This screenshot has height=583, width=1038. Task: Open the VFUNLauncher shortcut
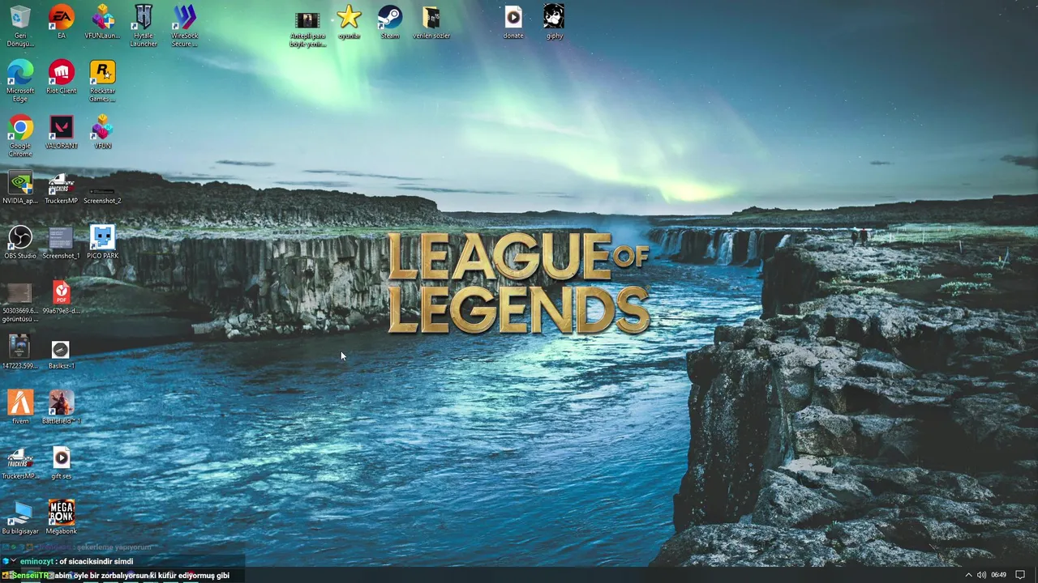(x=102, y=22)
